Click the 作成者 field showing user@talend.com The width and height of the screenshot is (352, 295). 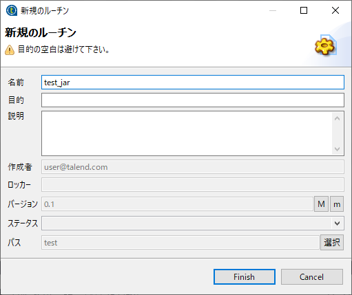coord(193,167)
